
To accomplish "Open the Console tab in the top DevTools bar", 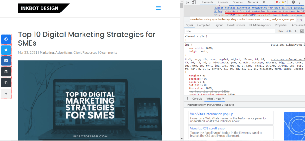I will pos(223,2).
